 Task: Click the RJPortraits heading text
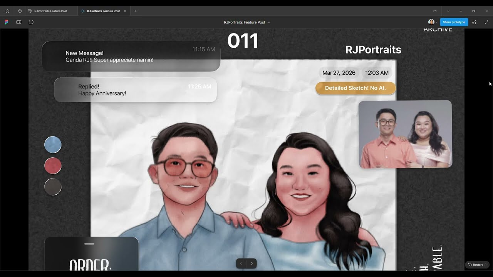point(373,50)
